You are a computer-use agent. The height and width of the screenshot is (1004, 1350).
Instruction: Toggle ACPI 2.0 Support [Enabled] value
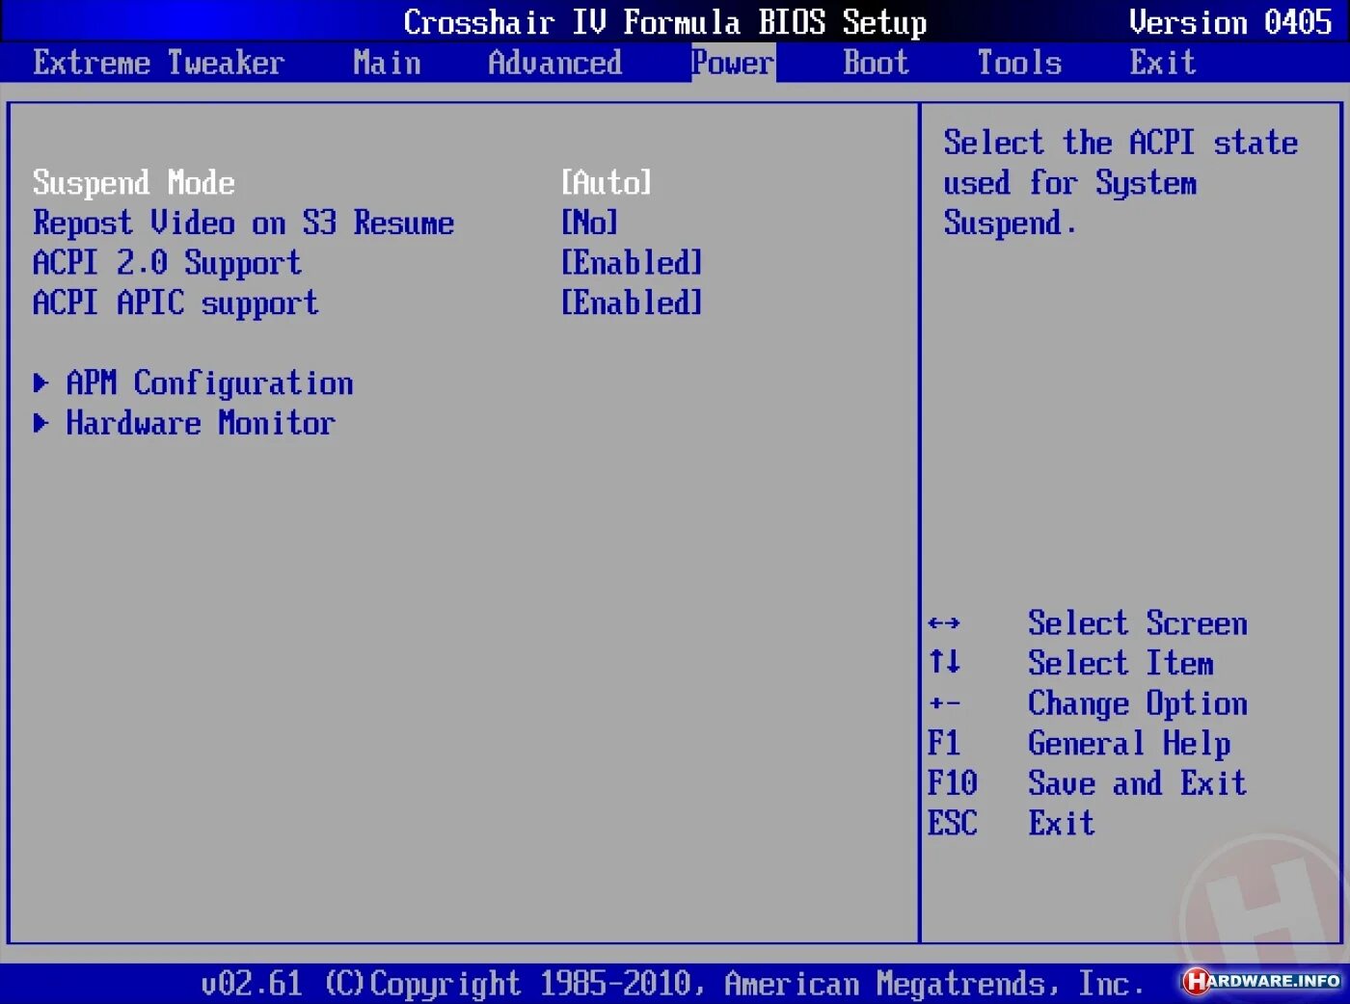pos(632,263)
